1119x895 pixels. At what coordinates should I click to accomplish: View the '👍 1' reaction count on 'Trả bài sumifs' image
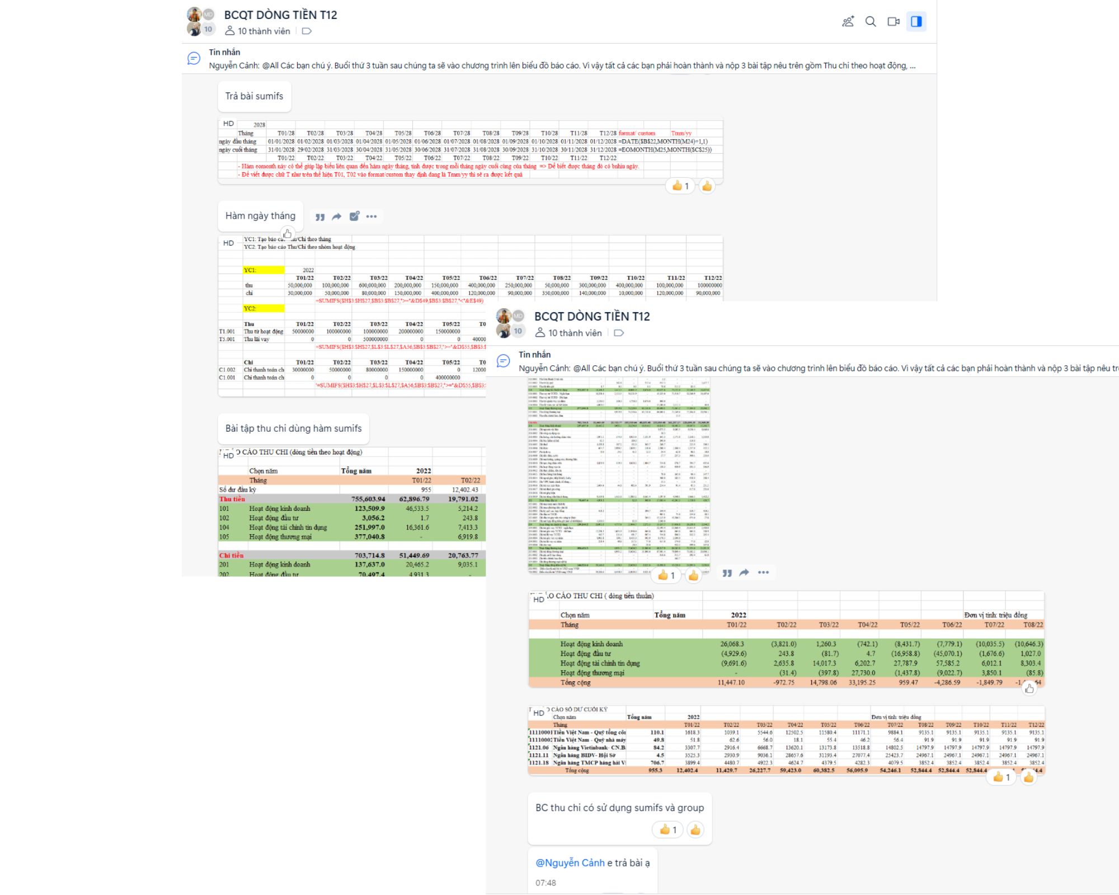[x=680, y=186]
